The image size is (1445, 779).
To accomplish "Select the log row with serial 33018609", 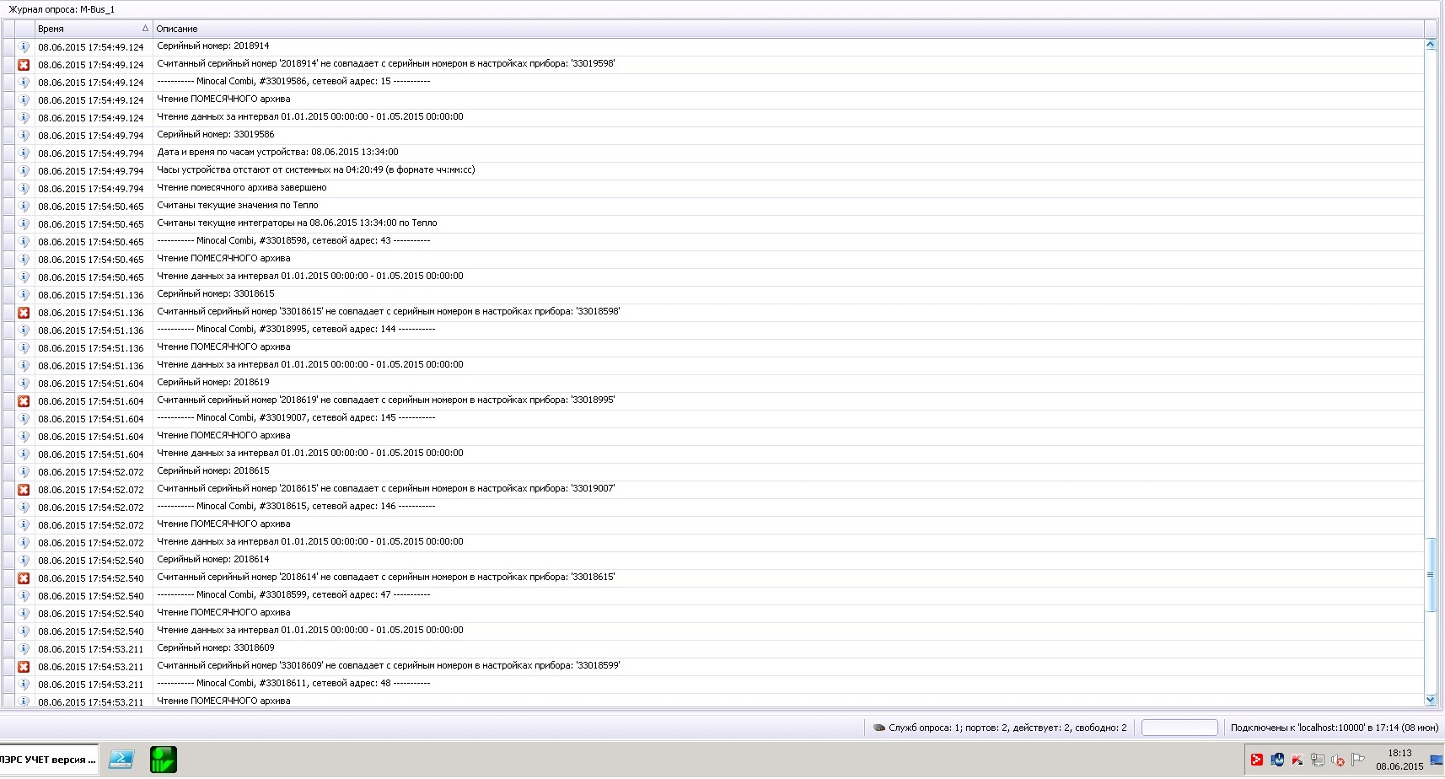I will [337, 648].
